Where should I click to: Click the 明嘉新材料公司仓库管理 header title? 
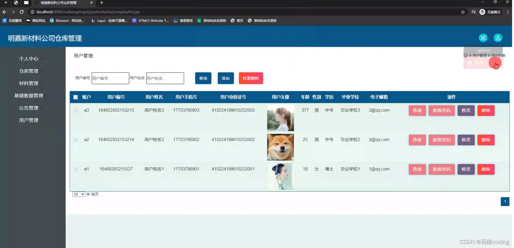45,38
